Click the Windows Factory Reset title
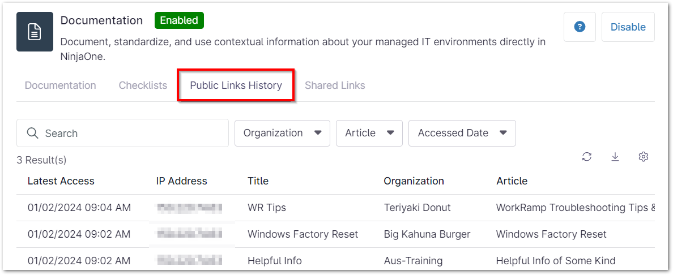This screenshot has height=275, width=673. [303, 234]
